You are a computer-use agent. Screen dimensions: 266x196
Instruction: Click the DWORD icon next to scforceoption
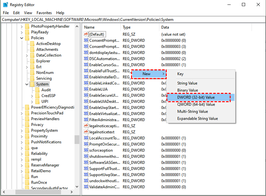pos(86,150)
